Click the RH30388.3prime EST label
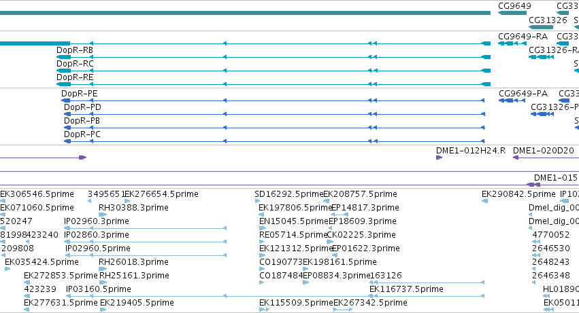This screenshot has height=313, width=579. (x=133, y=208)
